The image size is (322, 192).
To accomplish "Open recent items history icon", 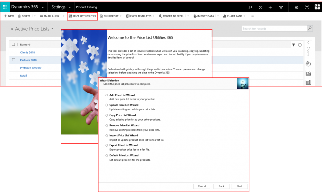I will click(x=260, y=7).
